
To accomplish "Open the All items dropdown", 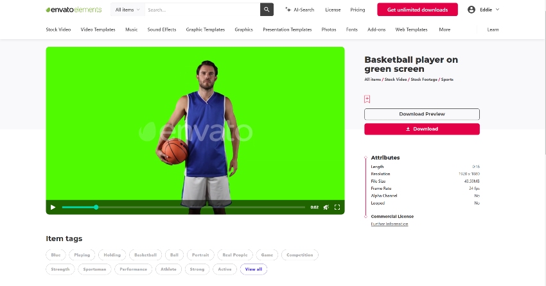I will [x=127, y=10].
